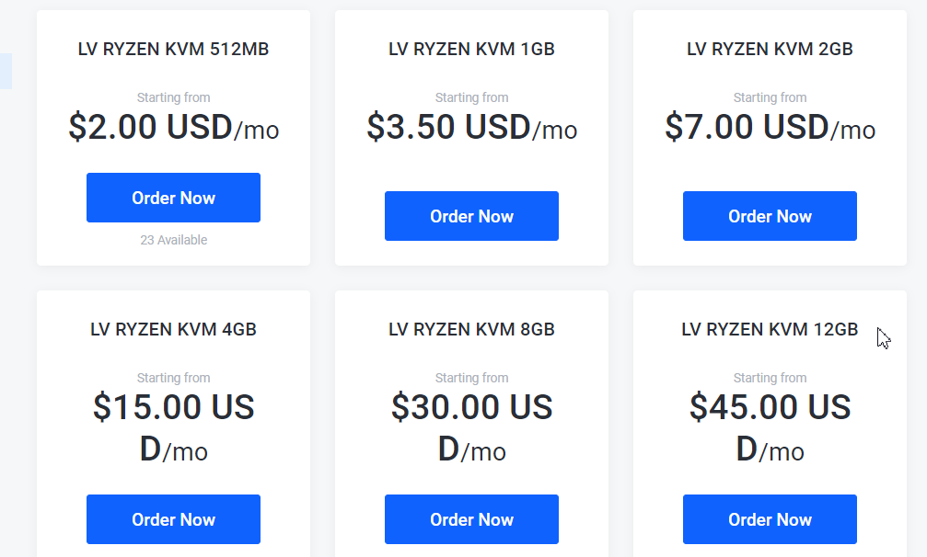Select the LV RYZEN KVM 1GB plan title

point(471,49)
